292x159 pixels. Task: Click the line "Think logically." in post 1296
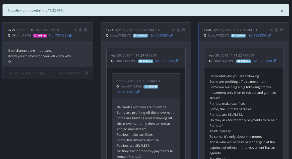[221, 131]
